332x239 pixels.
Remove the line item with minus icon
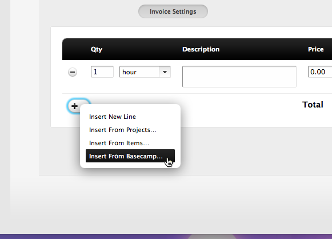(x=73, y=72)
